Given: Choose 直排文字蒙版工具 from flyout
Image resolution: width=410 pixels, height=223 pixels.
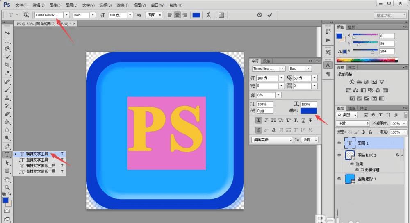Looking at the screenshot, I should click(39, 171).
